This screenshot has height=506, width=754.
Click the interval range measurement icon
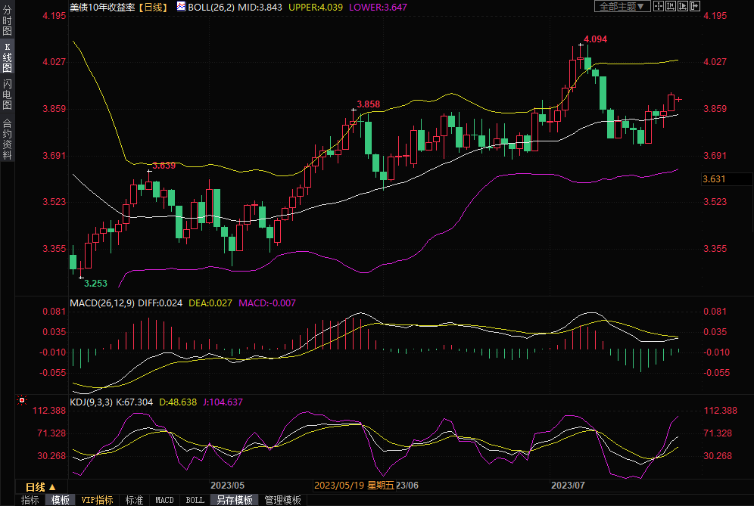(671, 6)
